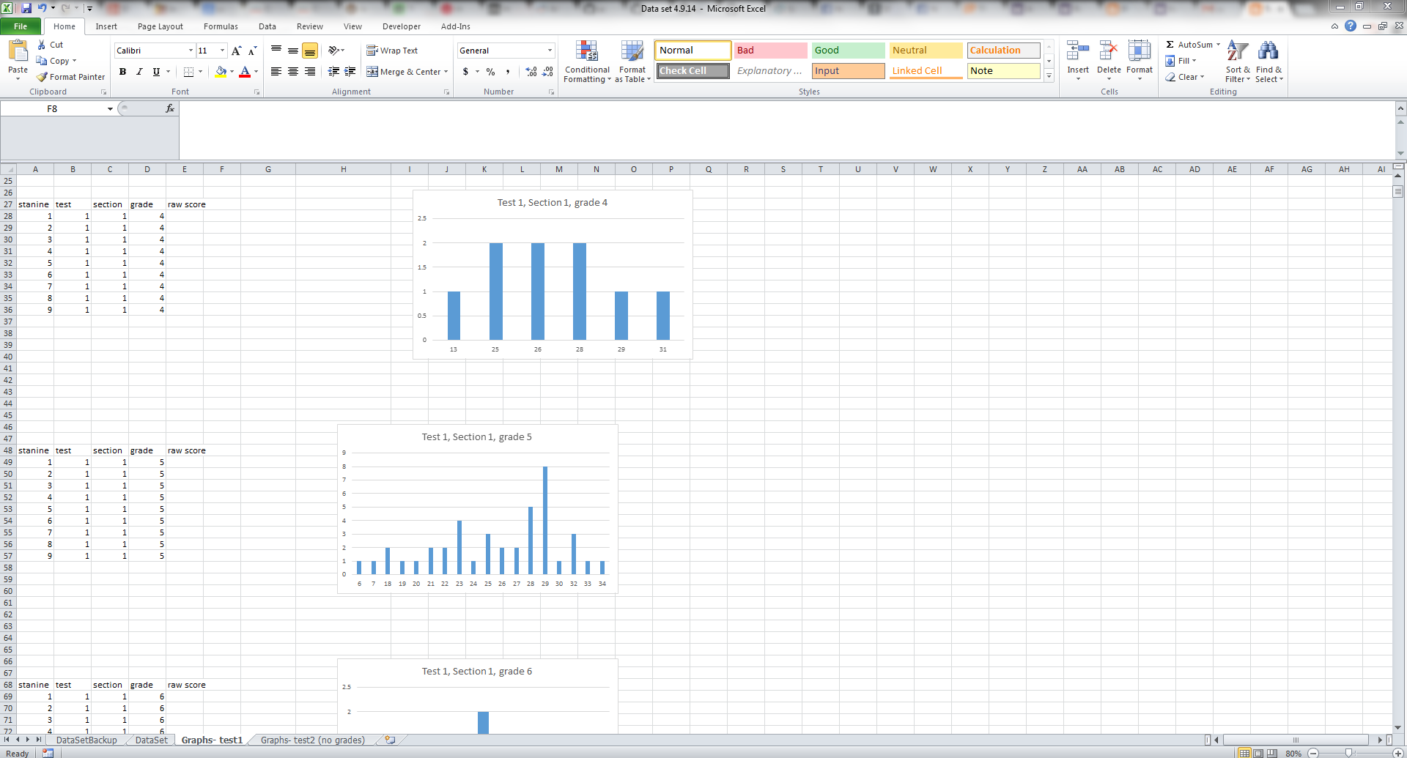Screen dimensions: 1407x758
Task: Click the Cut scissors icon
Action: point(42,45)
